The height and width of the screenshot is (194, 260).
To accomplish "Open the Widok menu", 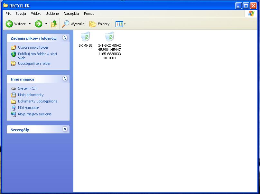I will tap(36, 14).
